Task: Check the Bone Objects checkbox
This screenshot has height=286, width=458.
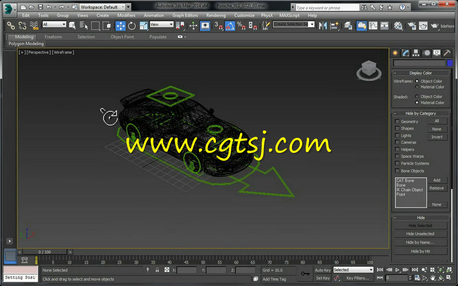Action: click(x=397, y=170)
